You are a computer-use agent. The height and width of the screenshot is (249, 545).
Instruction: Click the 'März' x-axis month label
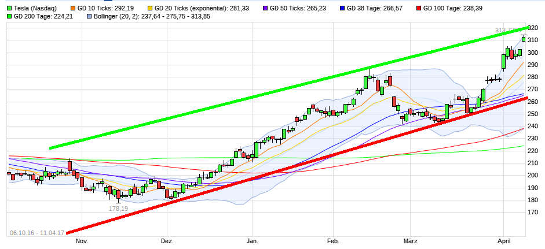[411, 241]
